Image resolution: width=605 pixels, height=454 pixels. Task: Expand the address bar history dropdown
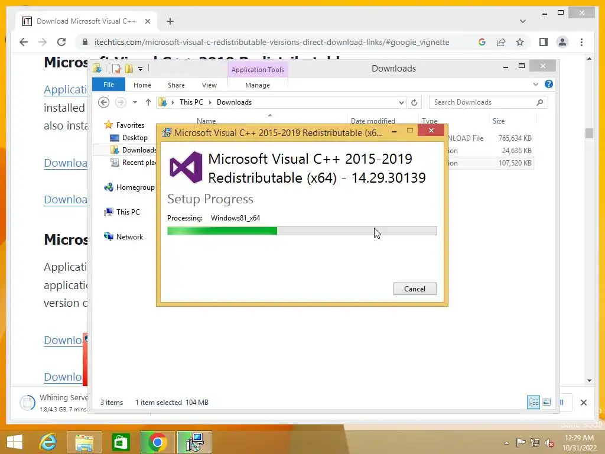point(401,102)
